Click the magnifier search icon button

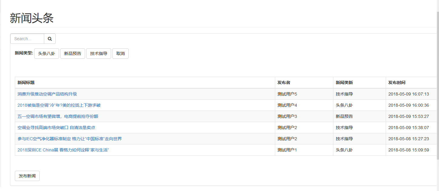tap(50, 39)
